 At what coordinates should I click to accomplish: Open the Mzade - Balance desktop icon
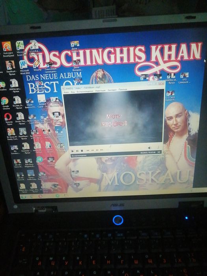30,103
